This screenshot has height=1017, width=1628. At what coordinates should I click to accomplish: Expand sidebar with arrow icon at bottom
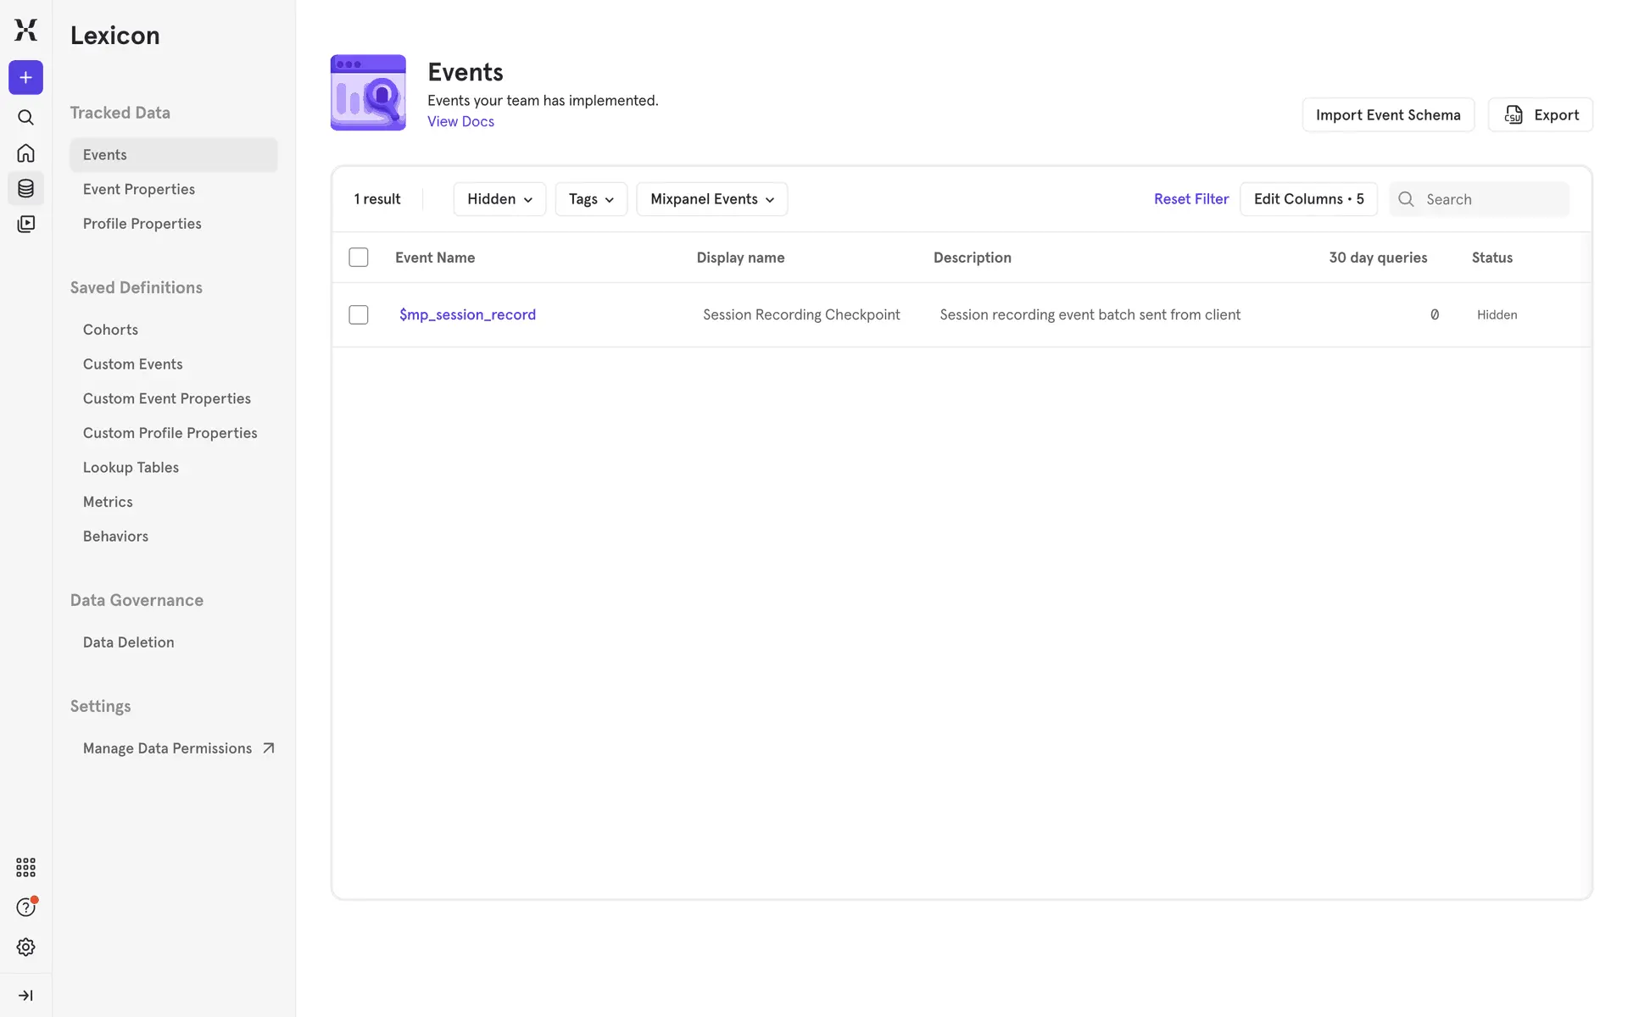point(25,995)
